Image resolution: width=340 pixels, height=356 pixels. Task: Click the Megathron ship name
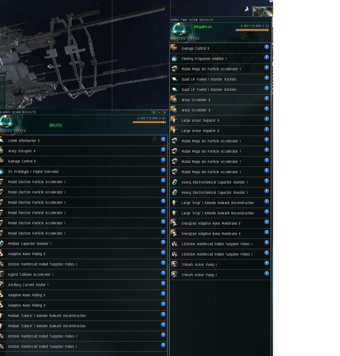(203, 27)
